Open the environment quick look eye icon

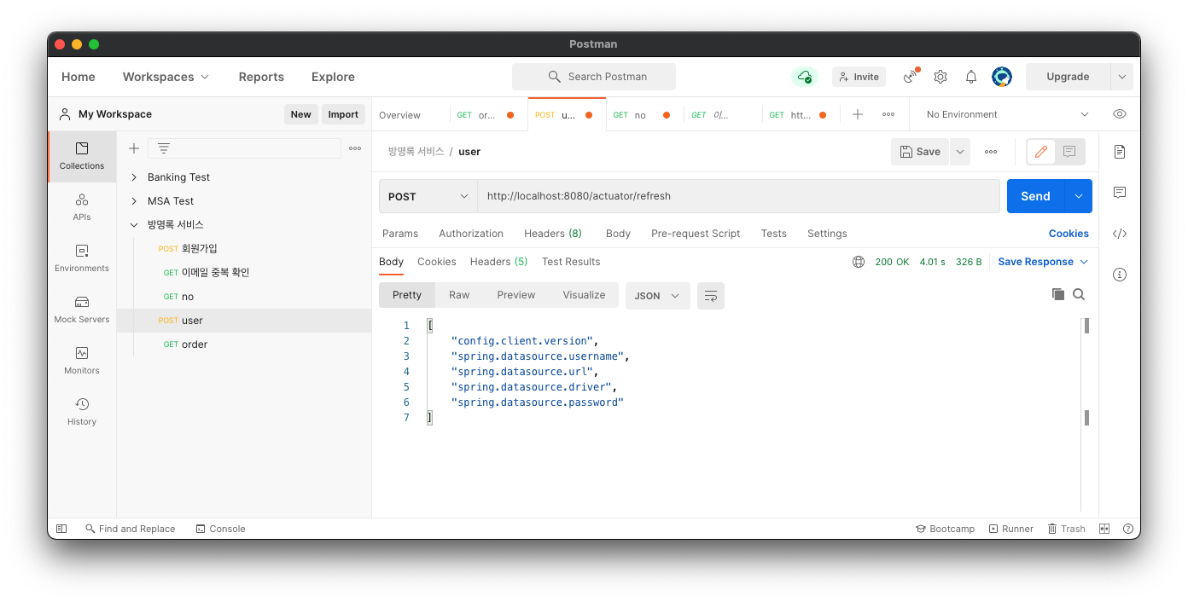pos(1120,114)
